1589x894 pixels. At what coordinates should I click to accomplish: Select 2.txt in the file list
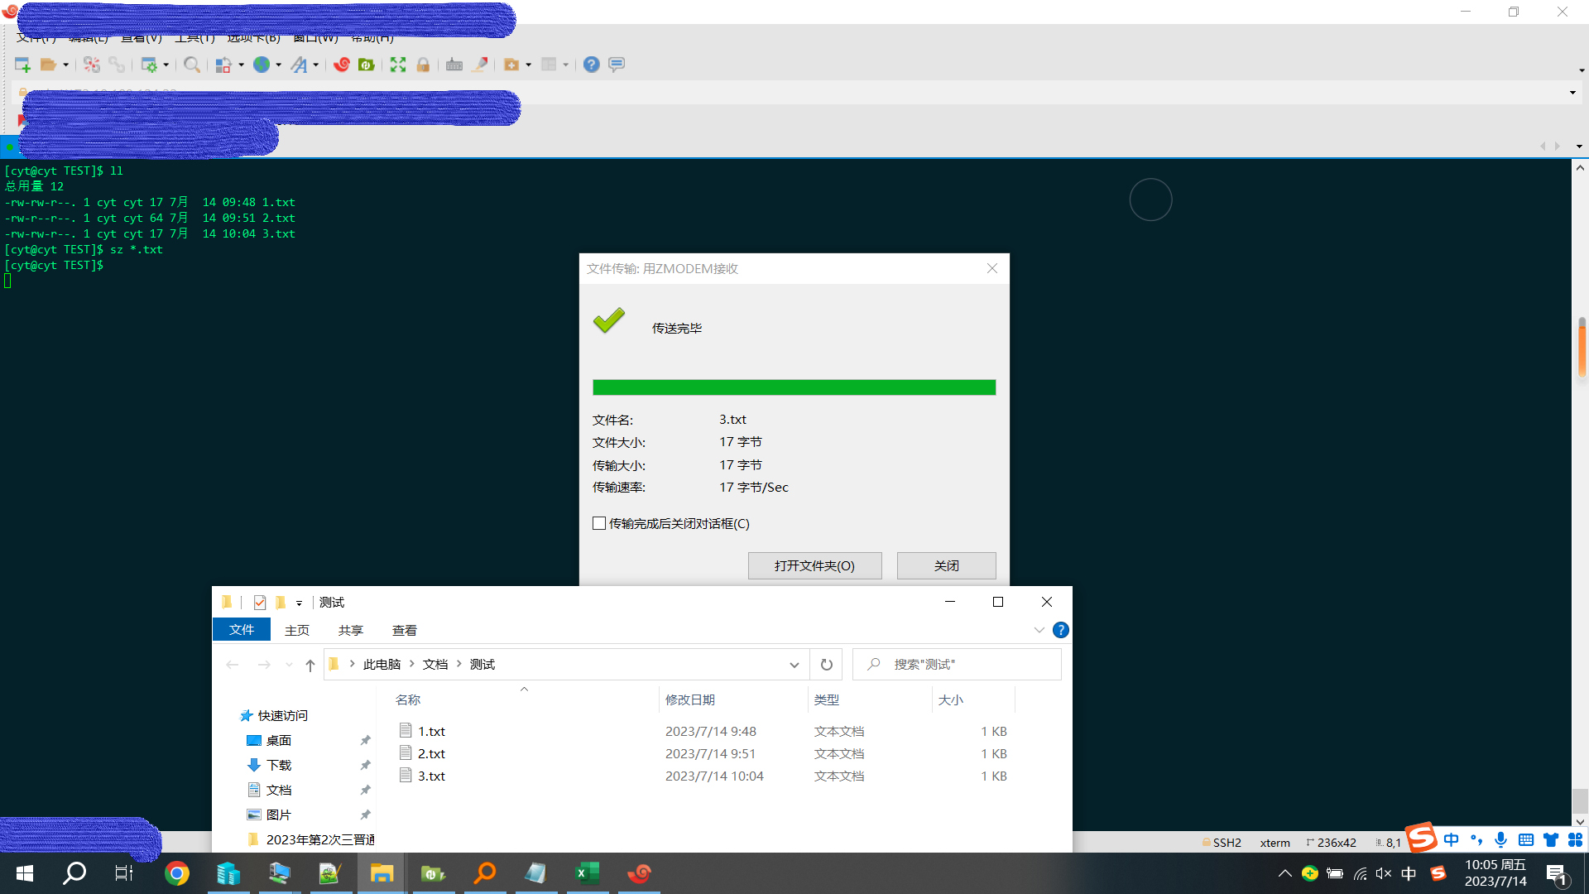pos(431,754)
